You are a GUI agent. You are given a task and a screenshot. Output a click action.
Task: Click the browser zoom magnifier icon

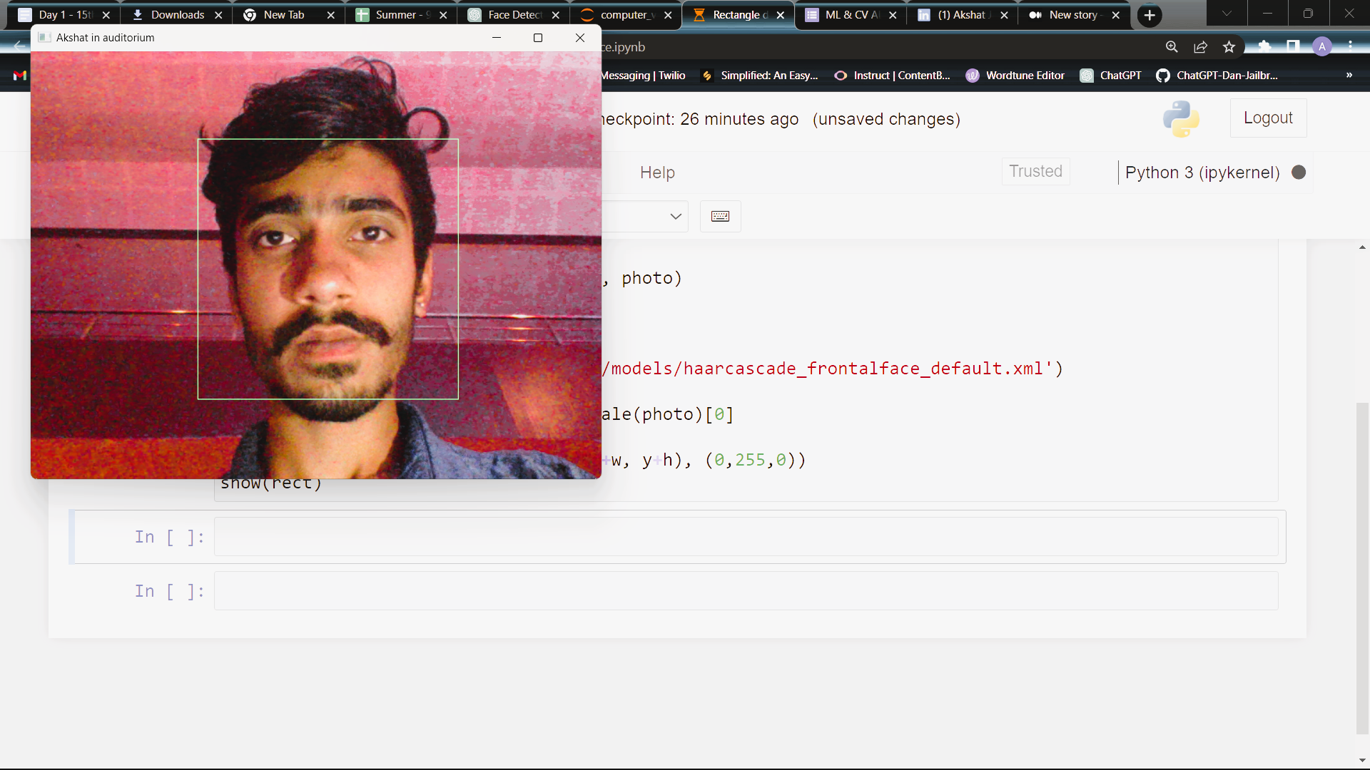[1172, 47]
